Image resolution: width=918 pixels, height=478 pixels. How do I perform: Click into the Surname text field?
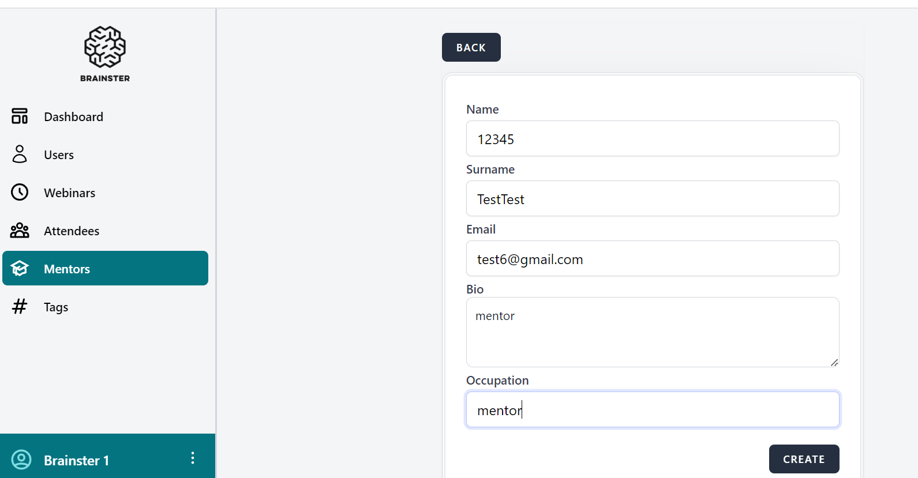pos(652,199)
